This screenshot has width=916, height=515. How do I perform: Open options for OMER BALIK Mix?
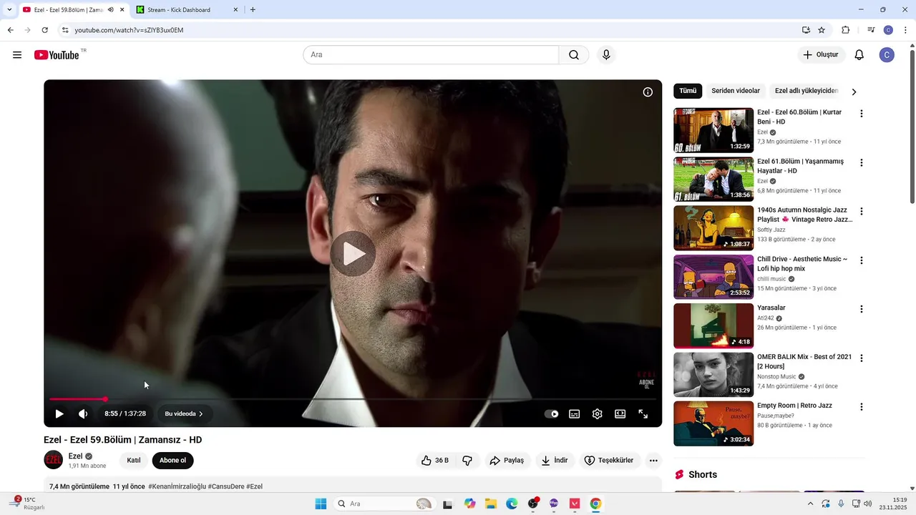(x=862, y=358)
